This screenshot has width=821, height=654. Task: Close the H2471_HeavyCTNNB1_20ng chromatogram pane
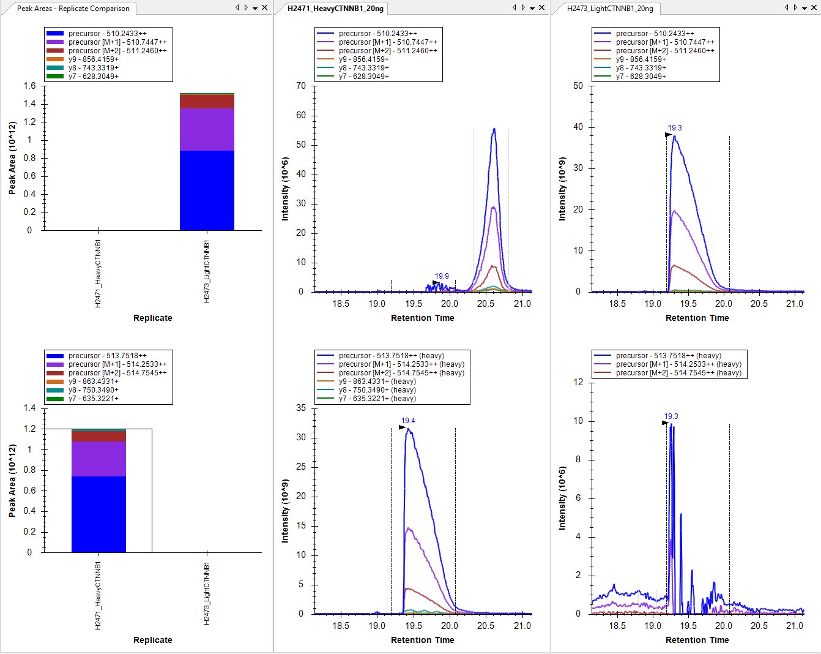tap(541, 8)
